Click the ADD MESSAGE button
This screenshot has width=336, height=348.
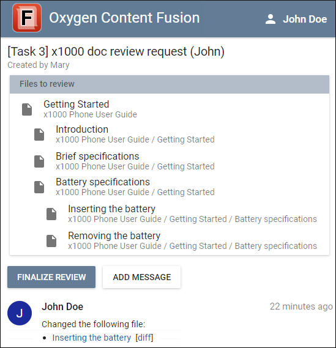[142, 277]
